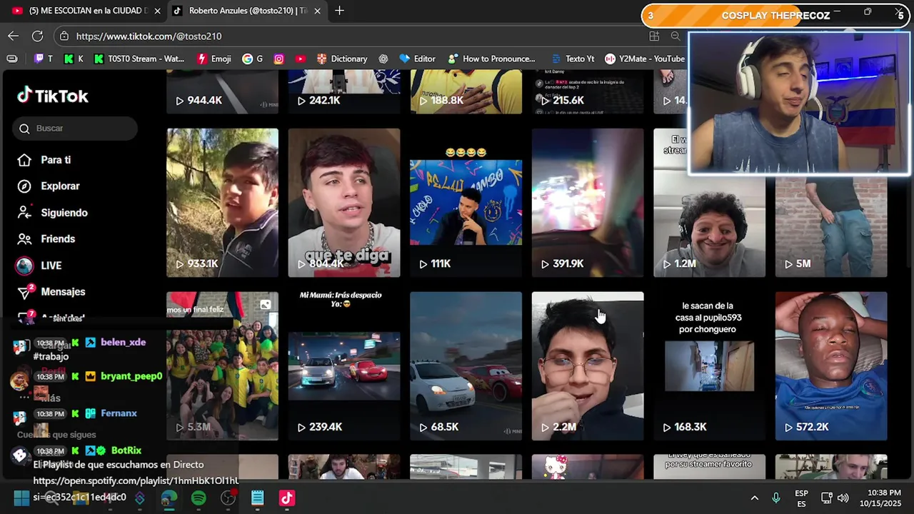Open the Texto Yt bookmark

pos(573,59)
